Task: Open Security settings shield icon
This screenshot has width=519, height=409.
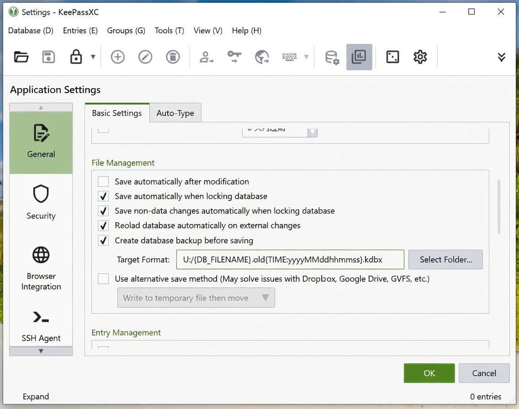Action: (41, 202)
